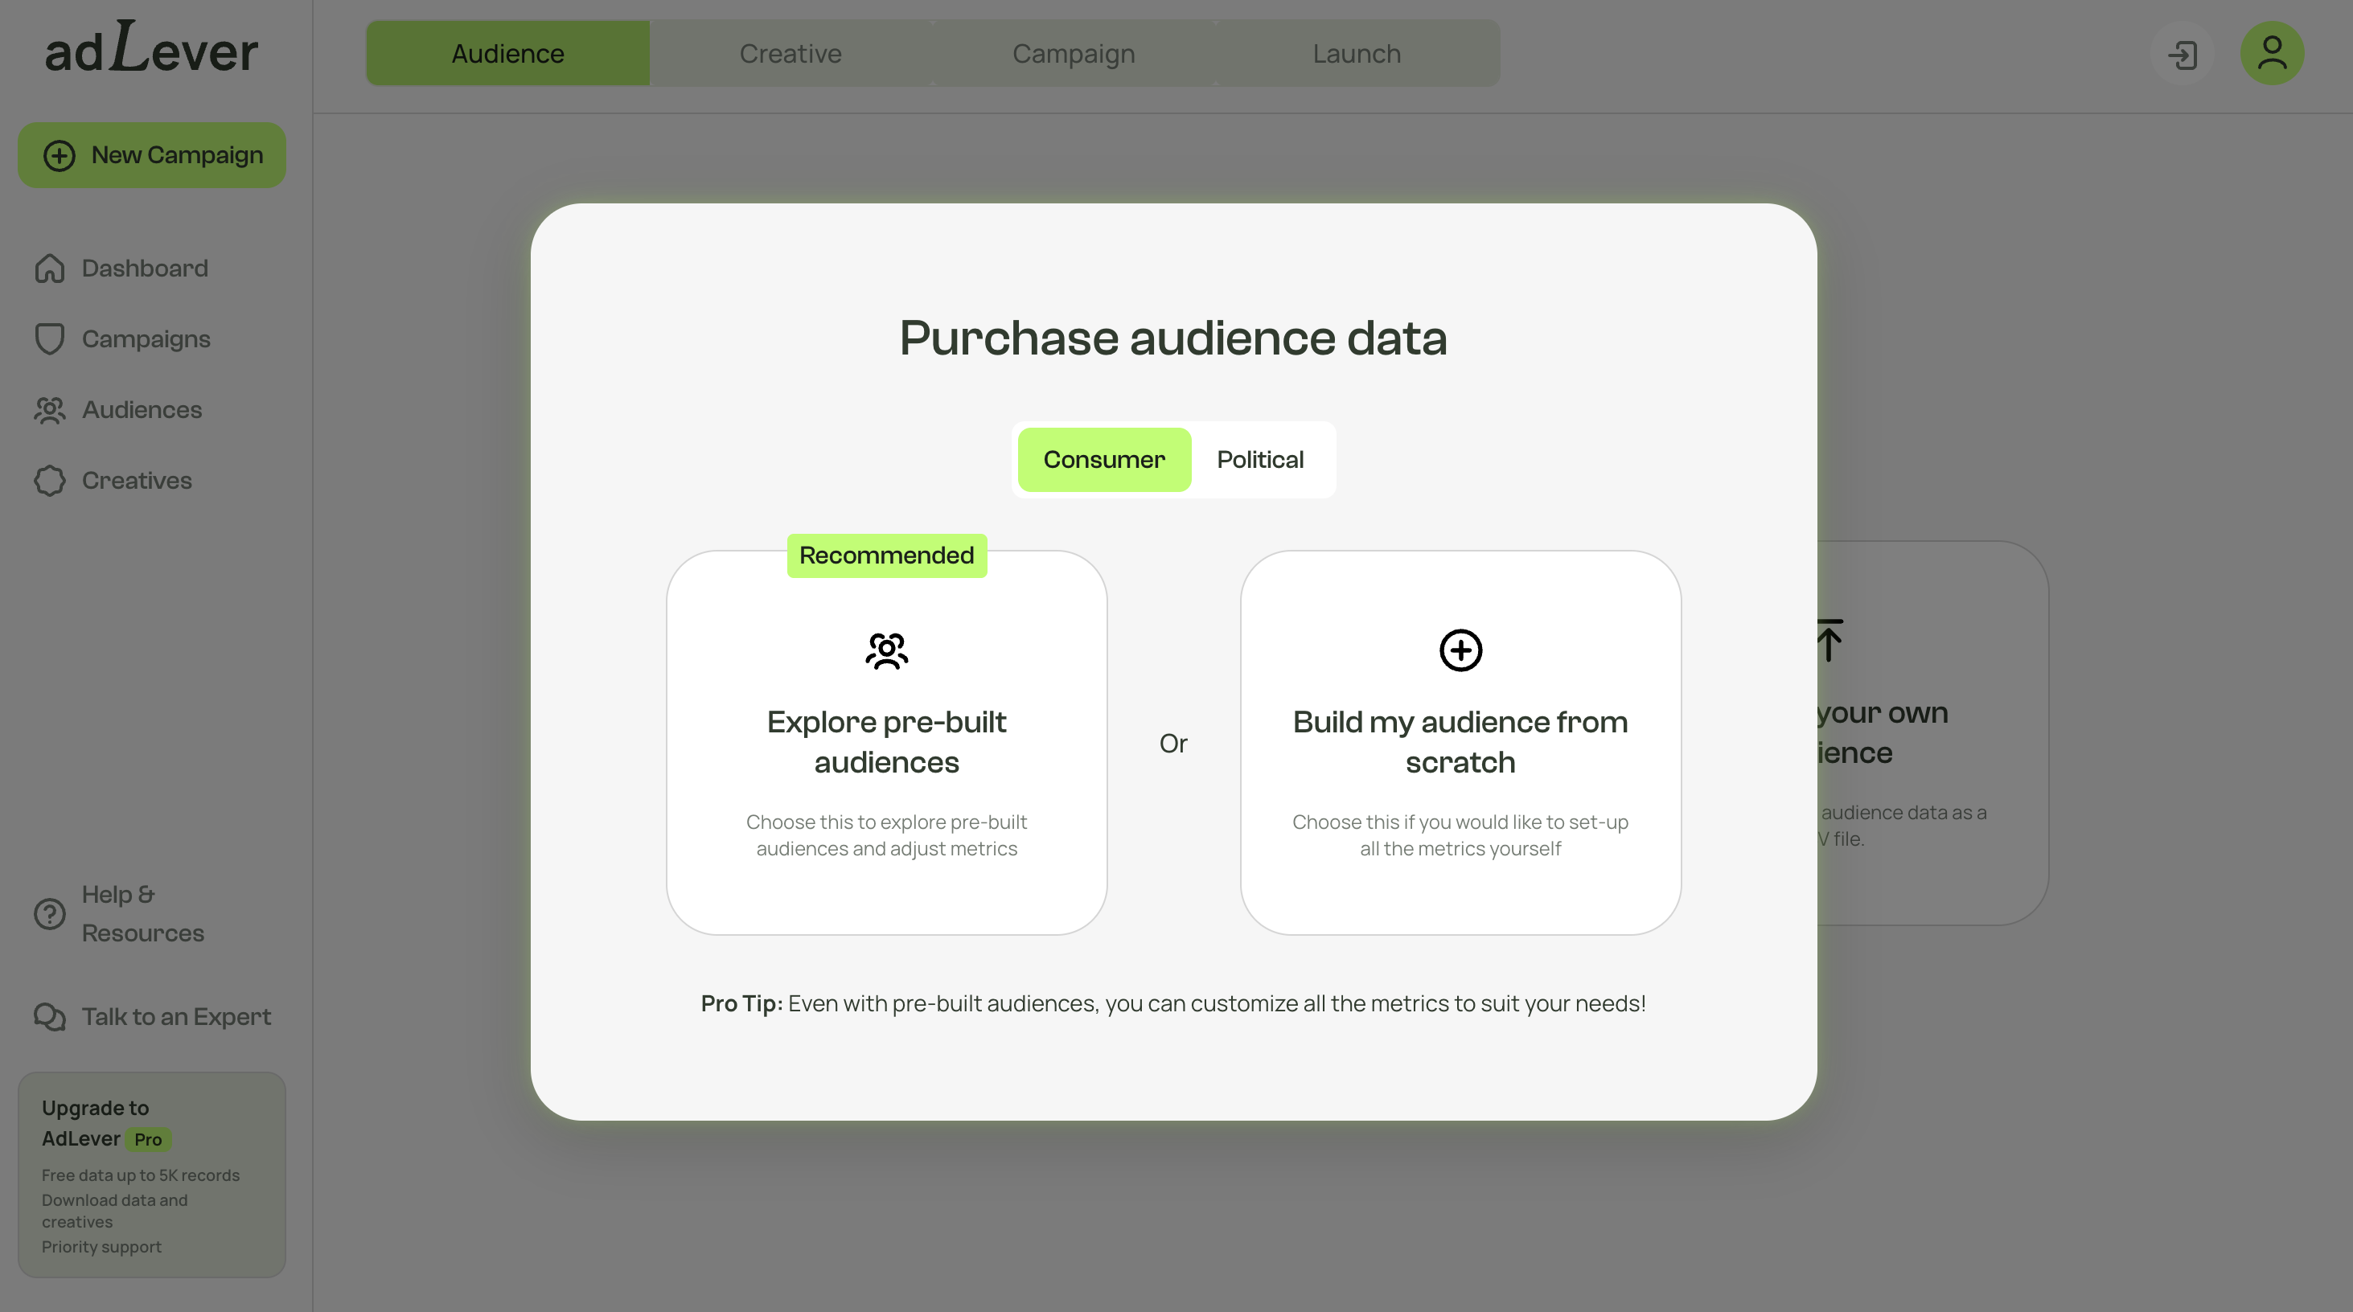This screenshot has height=1312, width=2353.
Task: Click 'Choose this to explore pre-built audiences' description
Action: (886, 834)
